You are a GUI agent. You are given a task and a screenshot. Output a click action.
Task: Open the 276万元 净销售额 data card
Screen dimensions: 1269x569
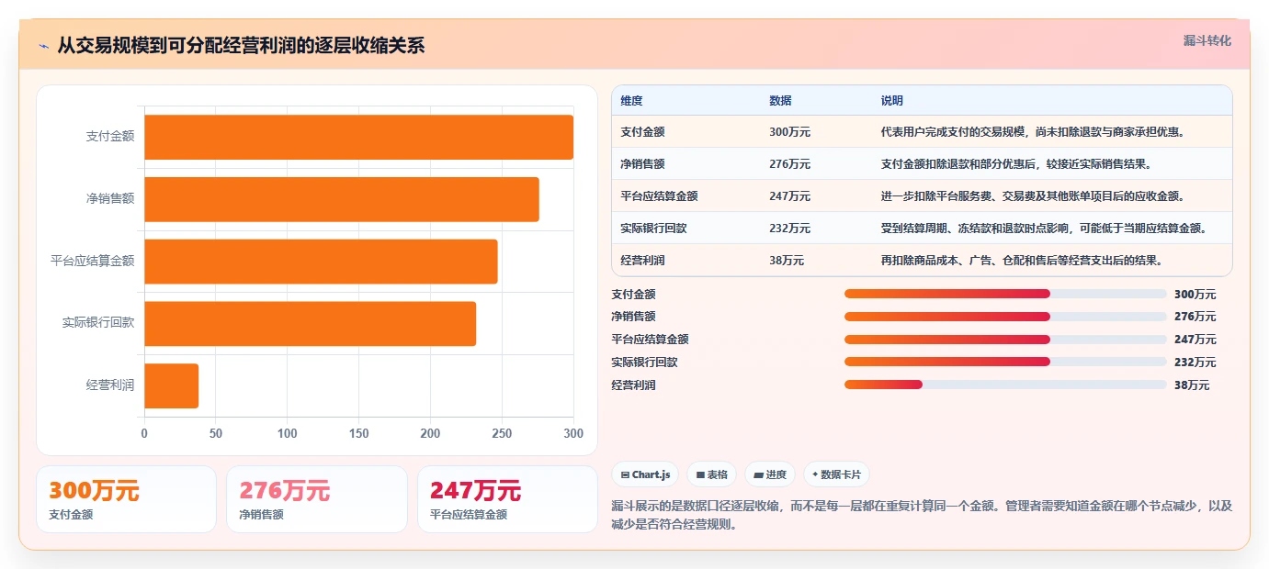tap(316, 499)
